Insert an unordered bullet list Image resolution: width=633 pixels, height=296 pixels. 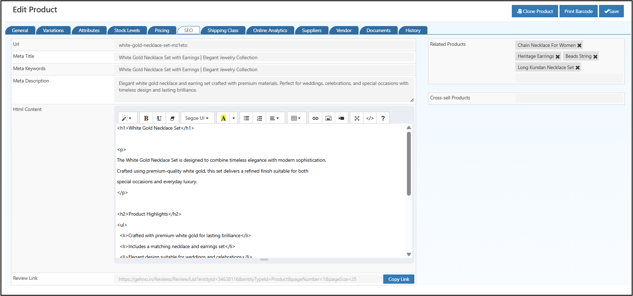tap(246, 118)
